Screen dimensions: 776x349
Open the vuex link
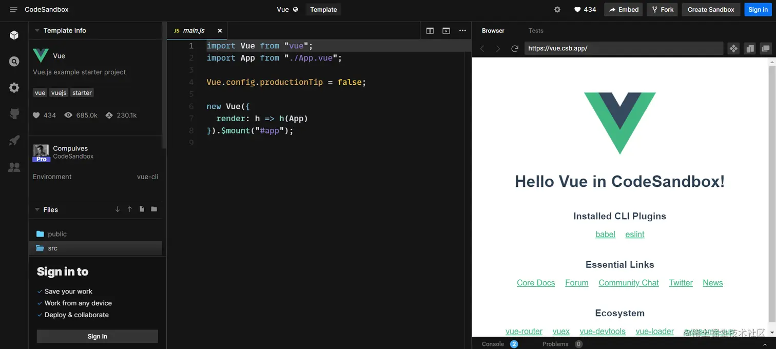[x=561, y=331]
